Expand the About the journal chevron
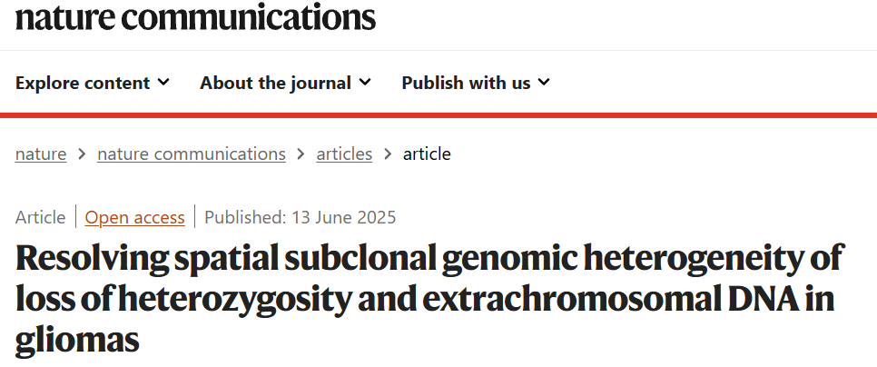This screenshot has height=367, width=877. (365, 83)
